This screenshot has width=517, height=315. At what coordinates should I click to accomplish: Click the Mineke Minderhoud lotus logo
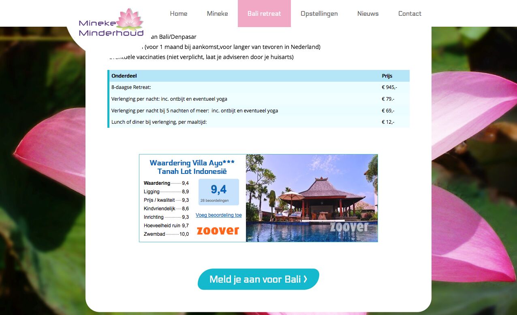(111, 23)
